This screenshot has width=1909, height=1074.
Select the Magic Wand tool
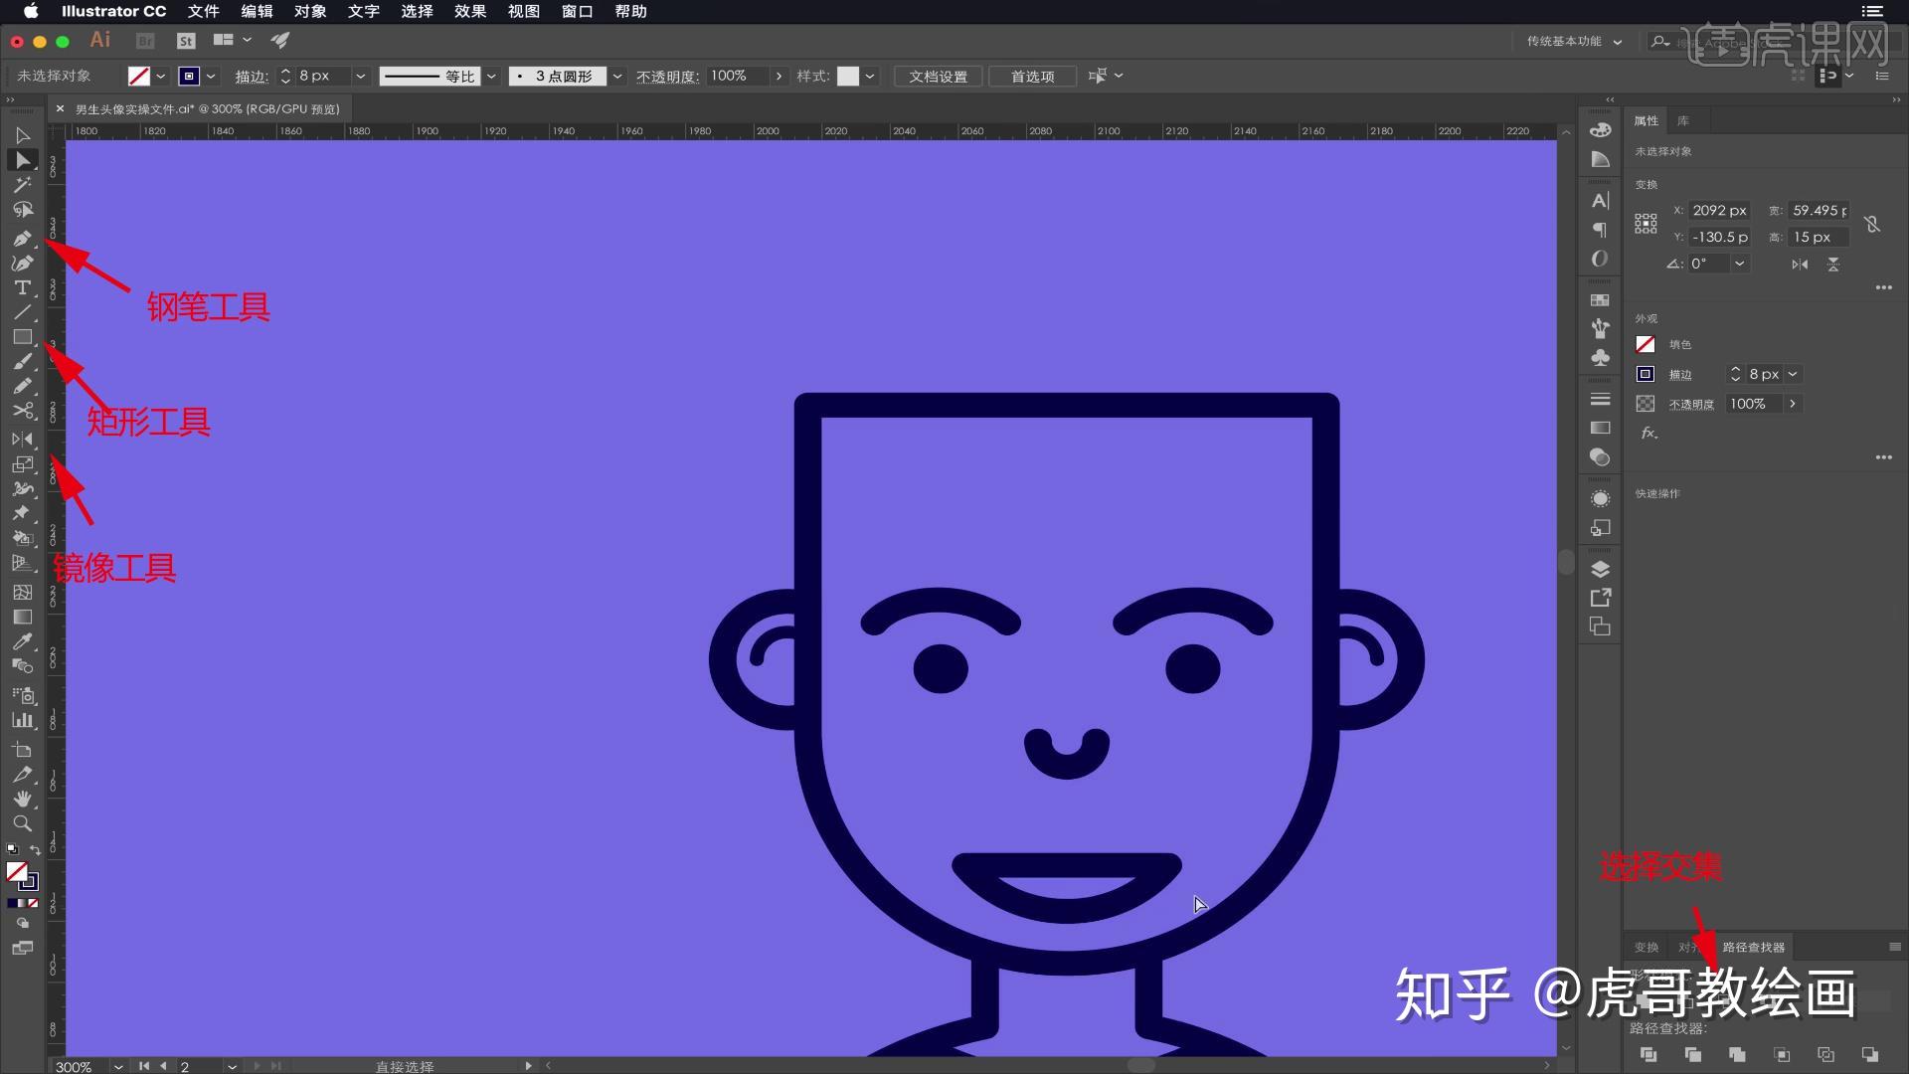pyautogui.click(x=22, y=185)
